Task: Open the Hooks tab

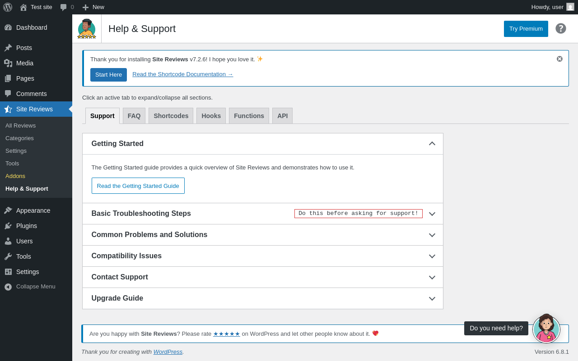Action: pyautogui.click(x=211, y=116)
